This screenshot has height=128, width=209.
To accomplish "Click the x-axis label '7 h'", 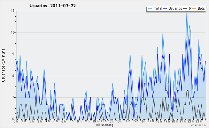I will pyautogui.click(x=71, y=121).
